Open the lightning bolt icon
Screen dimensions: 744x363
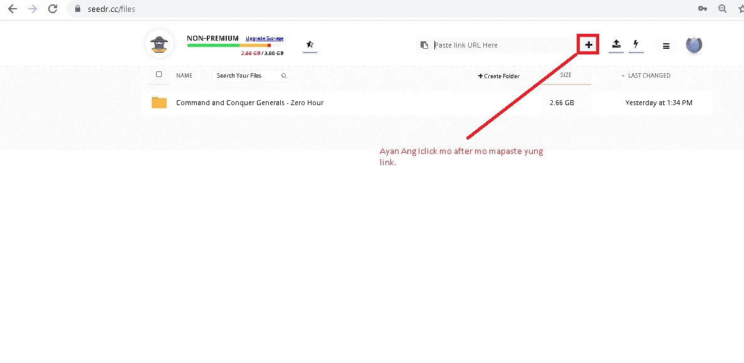click(x=636, y=44)
